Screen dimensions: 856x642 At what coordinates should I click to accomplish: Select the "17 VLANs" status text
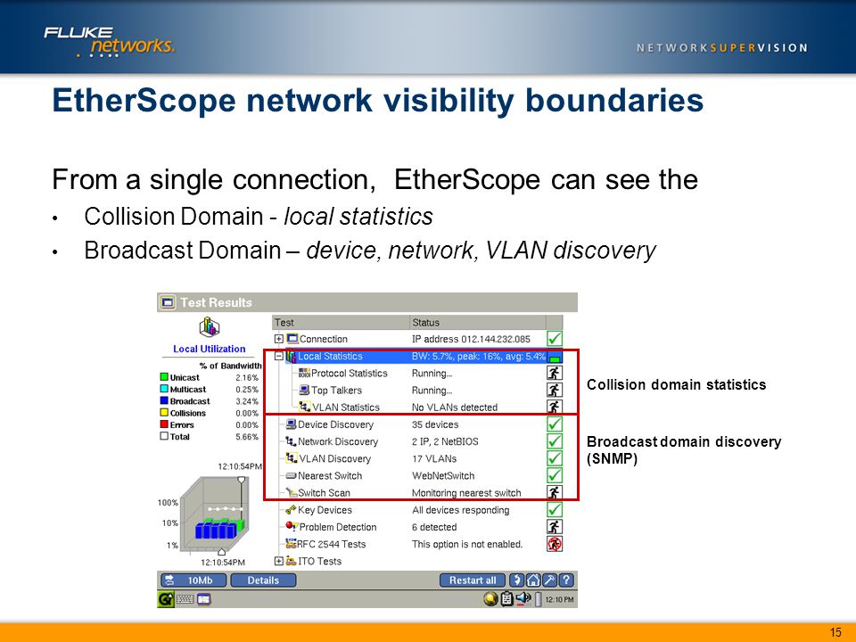point(434,458)
